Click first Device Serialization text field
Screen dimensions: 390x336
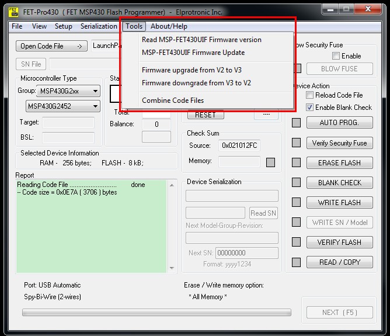point(232,196)
